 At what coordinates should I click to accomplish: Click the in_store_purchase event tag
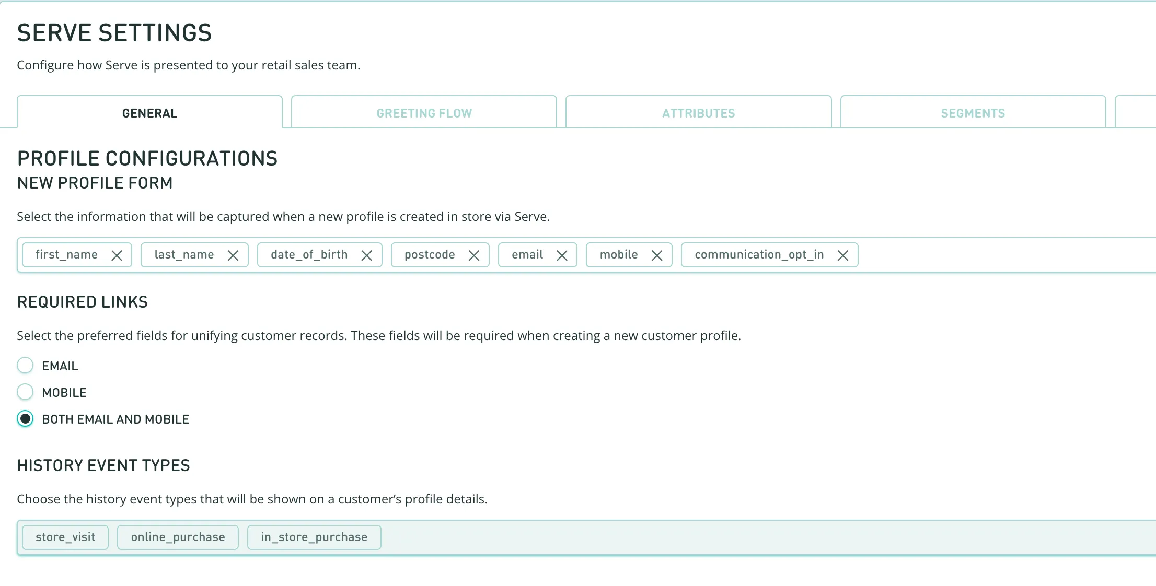coord(314,537)
